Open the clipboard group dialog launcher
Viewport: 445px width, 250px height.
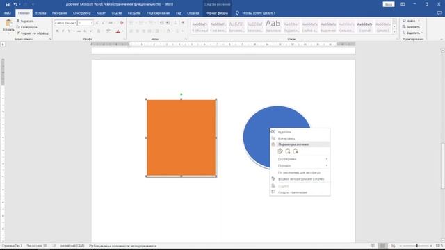point(50,39)
